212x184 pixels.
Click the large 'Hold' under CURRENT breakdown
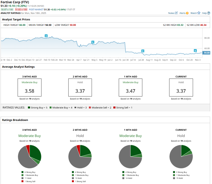(181, 136)
